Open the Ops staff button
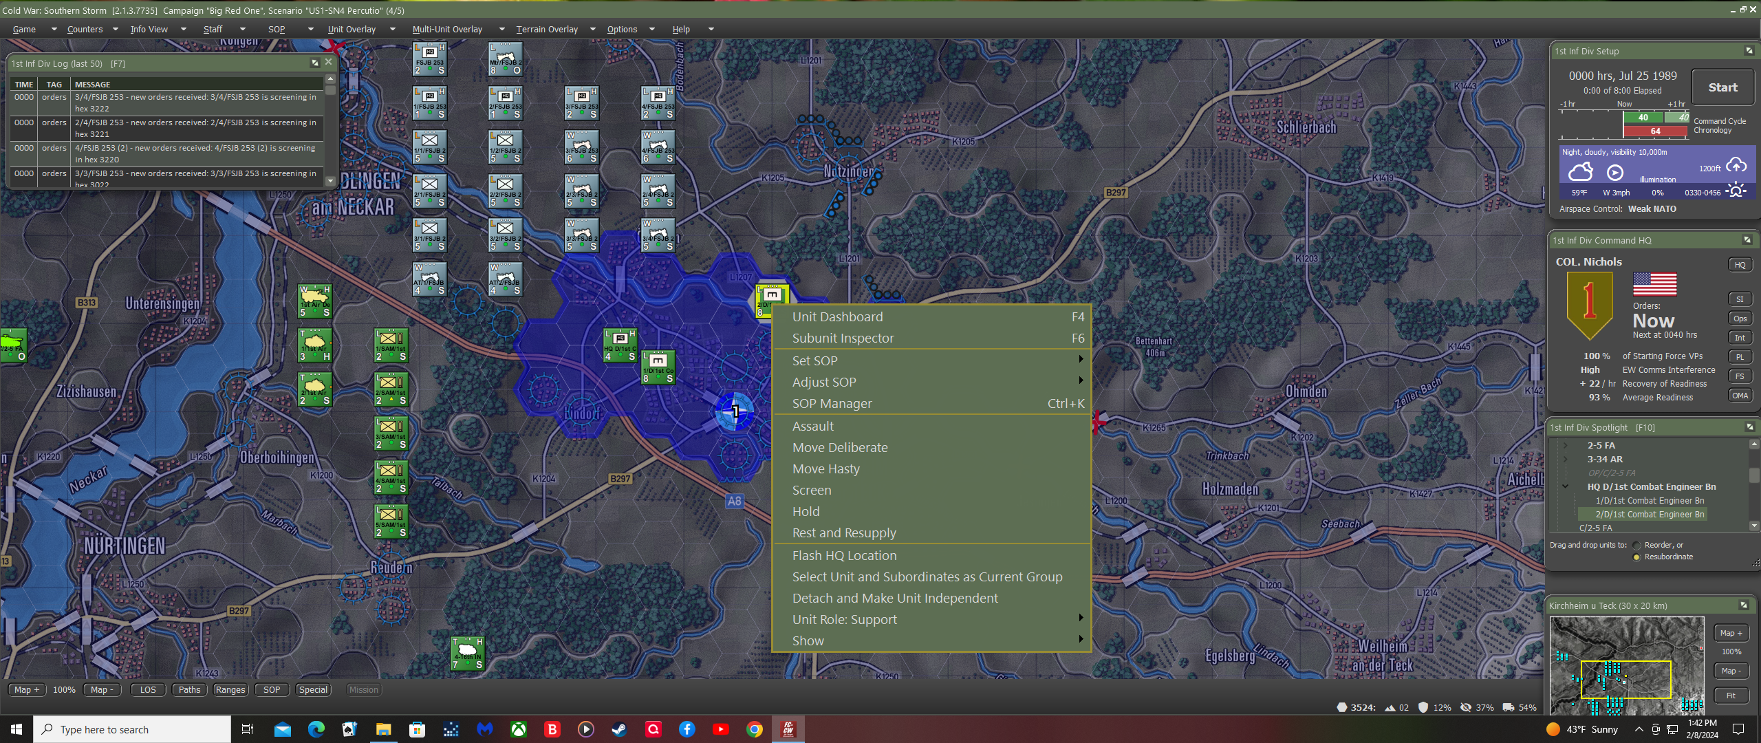Viewport: 1761px width, 743px height. [x=1740, y=319]
